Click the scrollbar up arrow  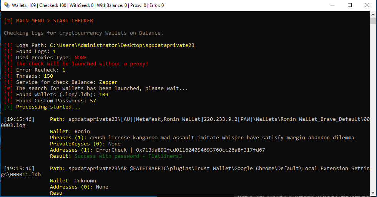coord(373,14)
